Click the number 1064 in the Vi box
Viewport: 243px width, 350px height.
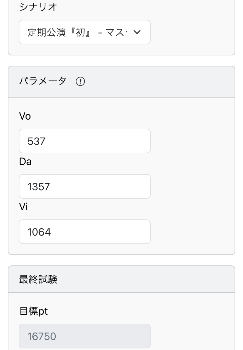(39, 232)
